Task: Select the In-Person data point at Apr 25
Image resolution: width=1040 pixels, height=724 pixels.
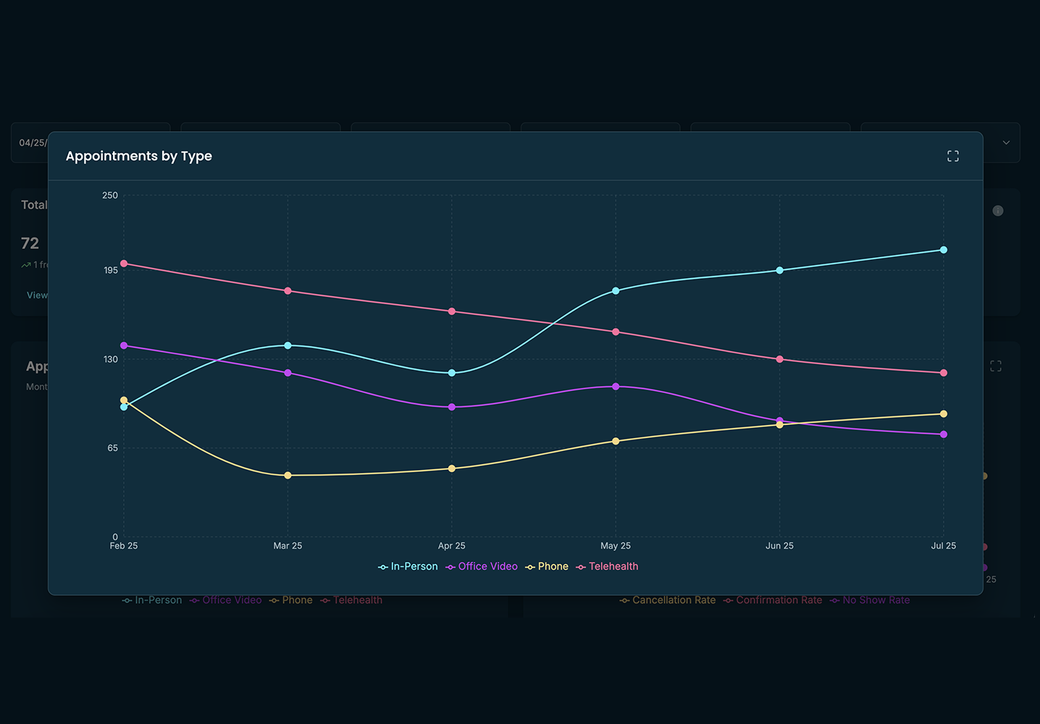Action: [x=452, y=373]
